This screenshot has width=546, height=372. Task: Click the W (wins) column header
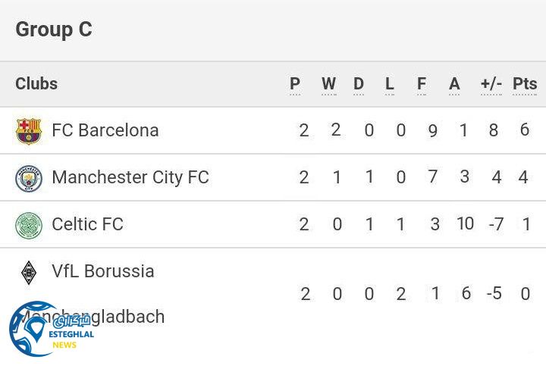pos(328,84)
